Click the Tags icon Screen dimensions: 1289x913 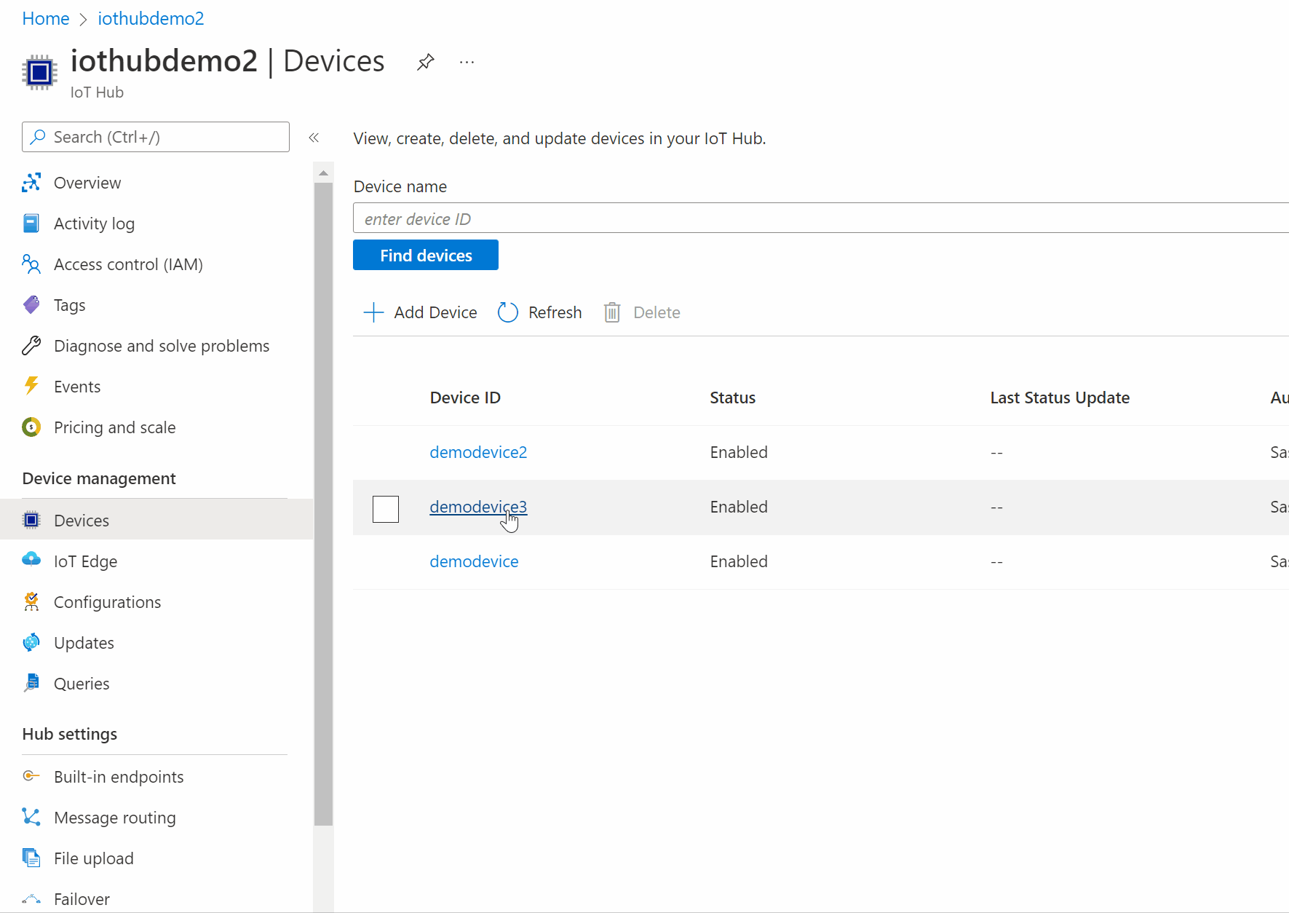tap(31, 305)
